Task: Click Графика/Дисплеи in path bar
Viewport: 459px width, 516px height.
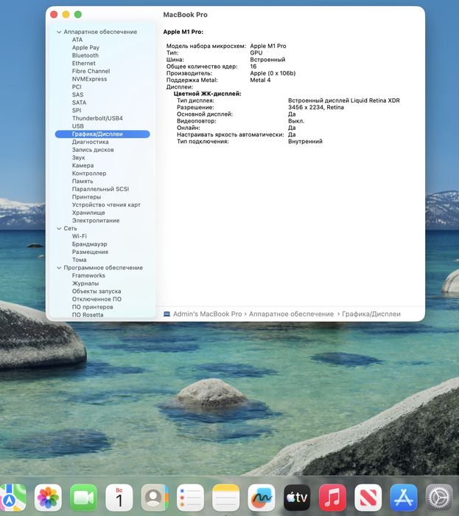Action: click(x=371, y=314)
